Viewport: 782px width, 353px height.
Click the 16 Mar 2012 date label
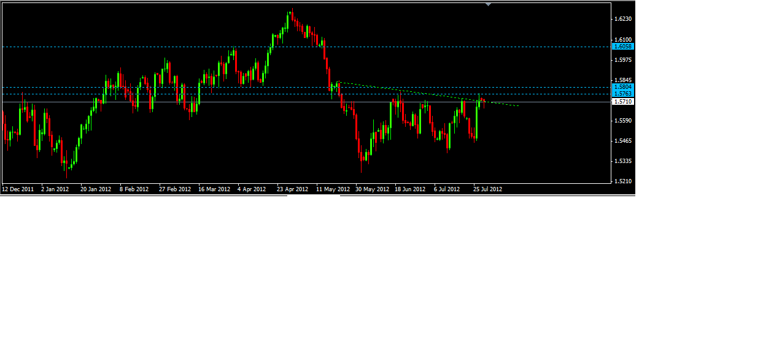(214, 189)
